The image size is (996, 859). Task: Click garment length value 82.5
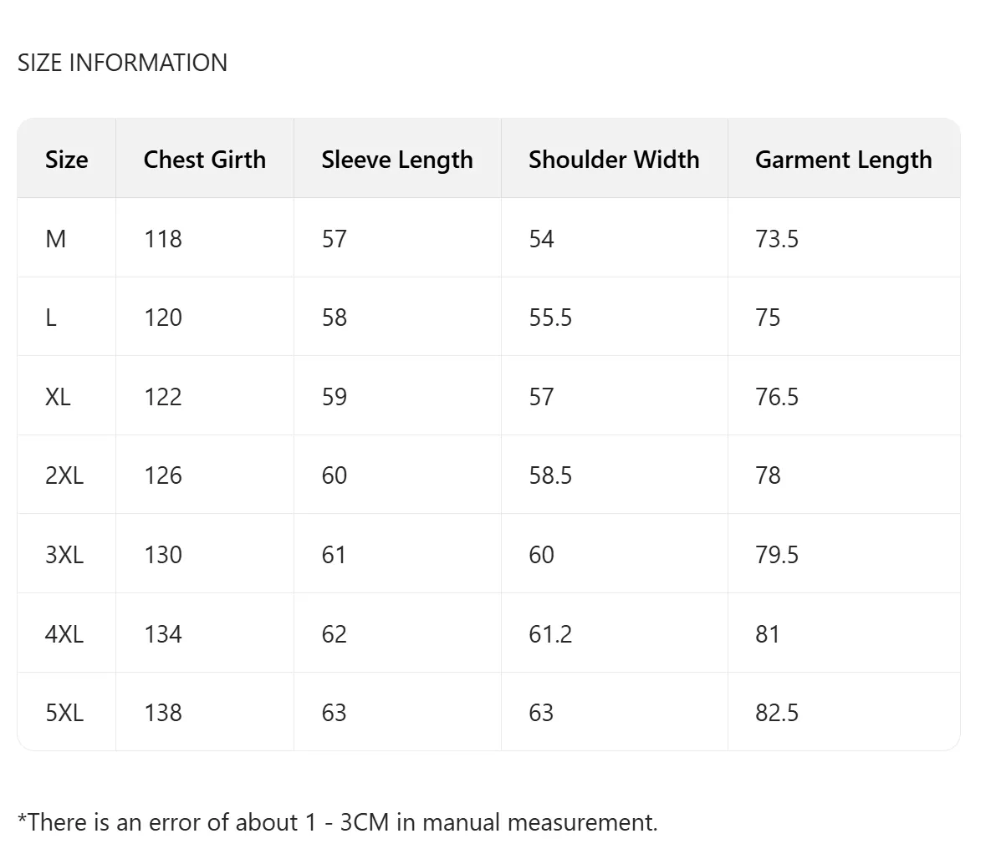click(777, 713)
